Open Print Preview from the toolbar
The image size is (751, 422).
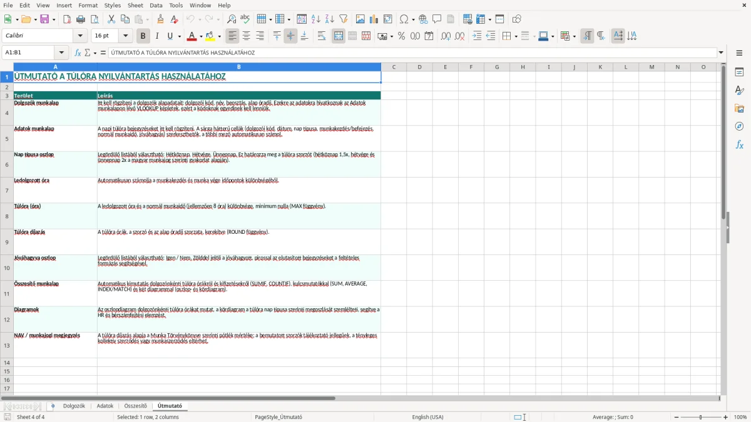coord(95,19)
